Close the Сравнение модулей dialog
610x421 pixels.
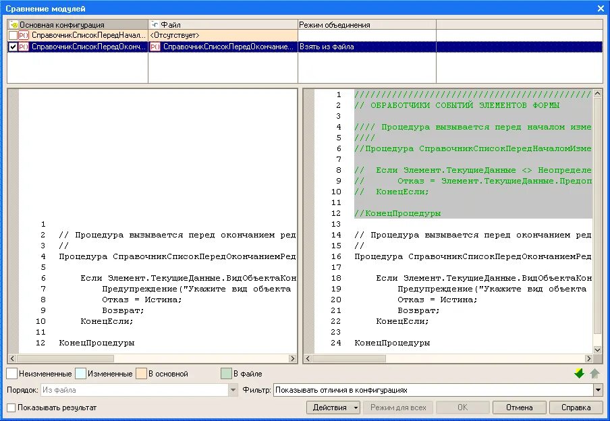[x=601, y=8]
